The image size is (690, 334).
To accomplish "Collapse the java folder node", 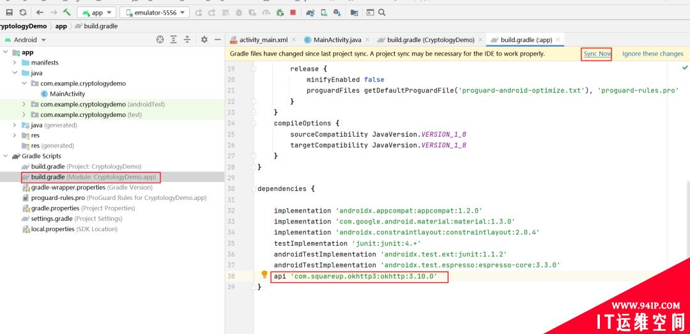I will click(x=15, y=73).
